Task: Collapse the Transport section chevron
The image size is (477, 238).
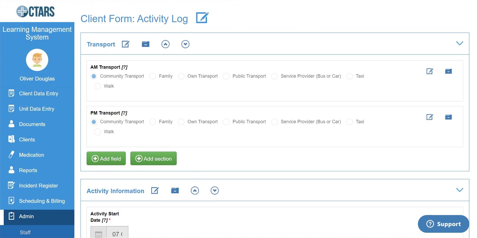Action: (x=460, y=43)
